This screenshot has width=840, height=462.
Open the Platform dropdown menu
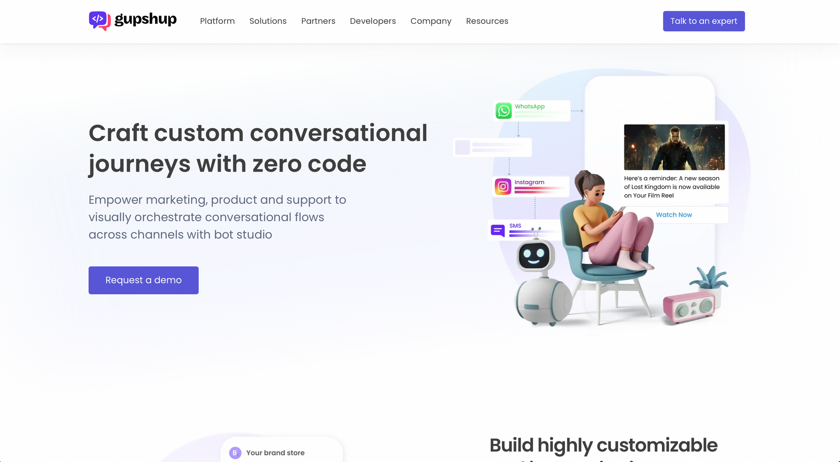[x=217, y=21]
